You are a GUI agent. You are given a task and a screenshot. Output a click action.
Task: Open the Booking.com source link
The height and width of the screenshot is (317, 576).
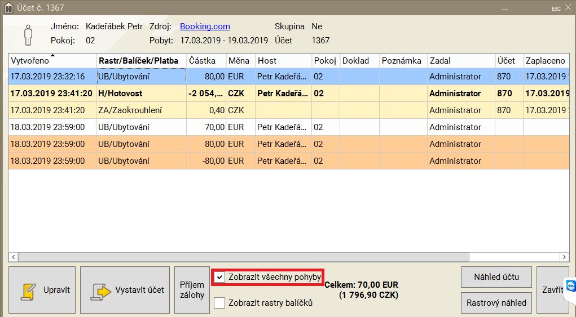tap(205, 26)
